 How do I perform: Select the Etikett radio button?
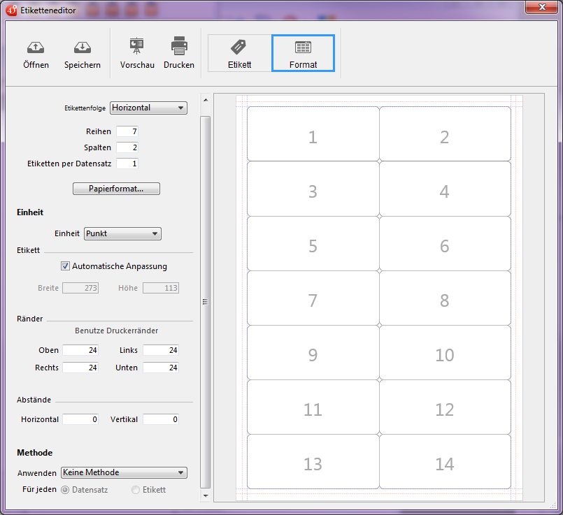tap(136, 490)
